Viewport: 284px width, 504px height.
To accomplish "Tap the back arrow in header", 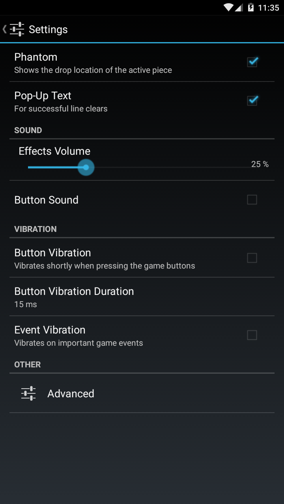I will (4, 29).
